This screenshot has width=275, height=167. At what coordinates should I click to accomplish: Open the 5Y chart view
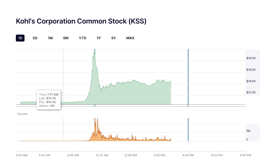[114, 38]
